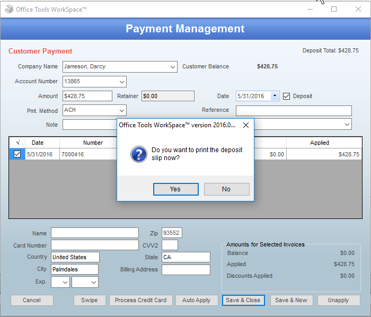
Task: Maximize the Office Tools WorkSpace window
Action: coord(334,9)
